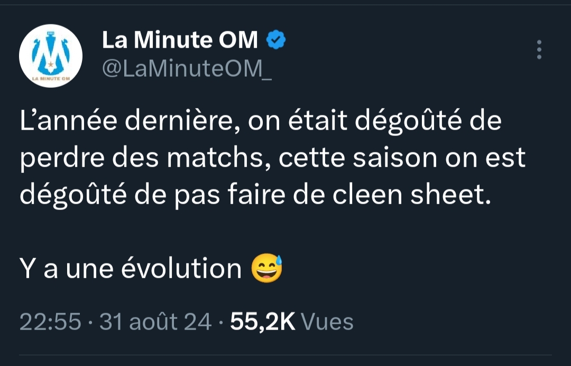
Task: Open the three-dot more options menu
Action: click(539, 49)
